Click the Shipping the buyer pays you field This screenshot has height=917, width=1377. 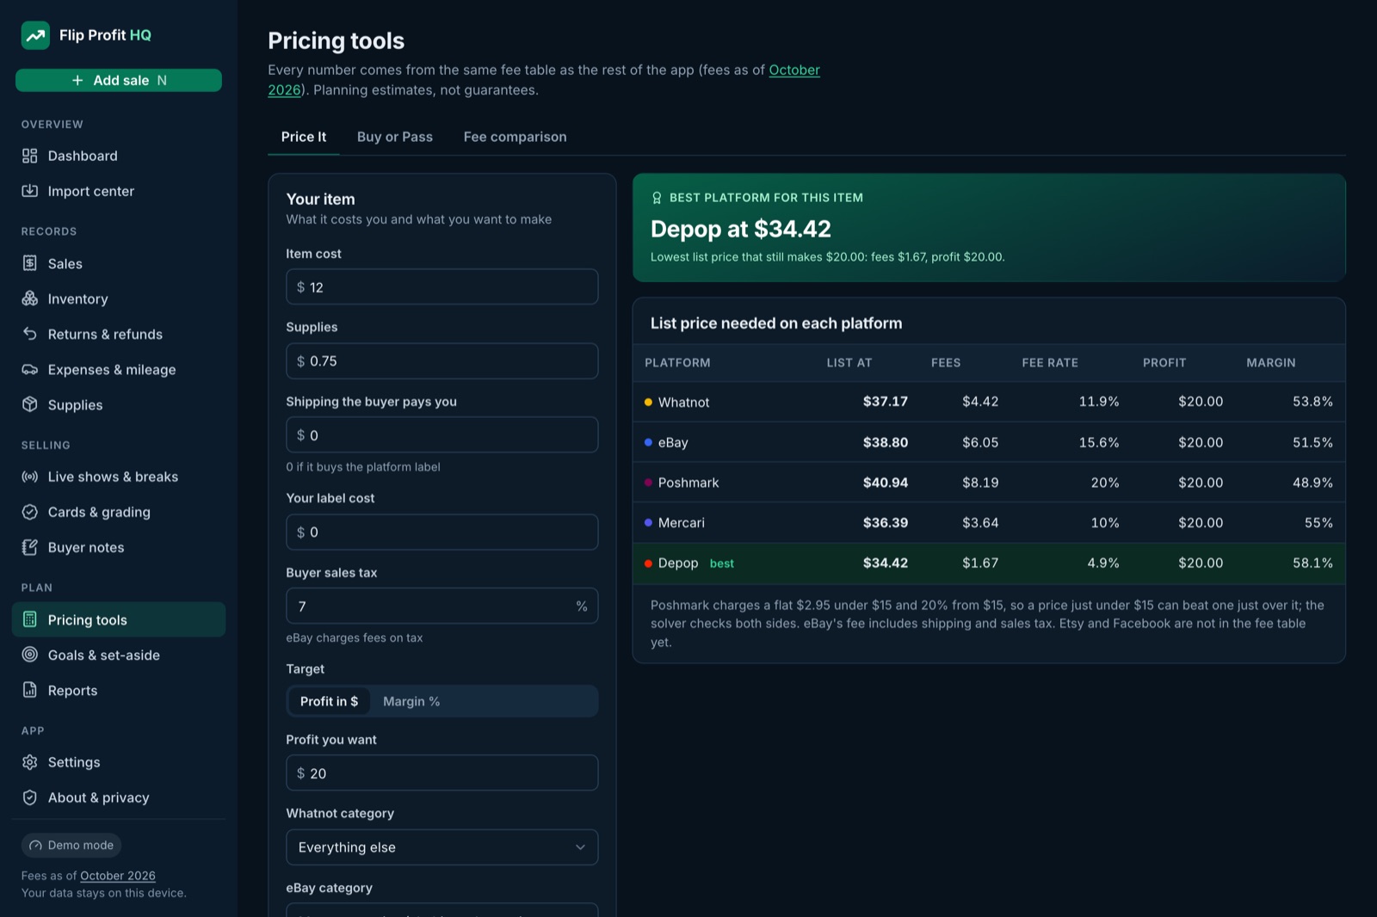coord(442,435)
